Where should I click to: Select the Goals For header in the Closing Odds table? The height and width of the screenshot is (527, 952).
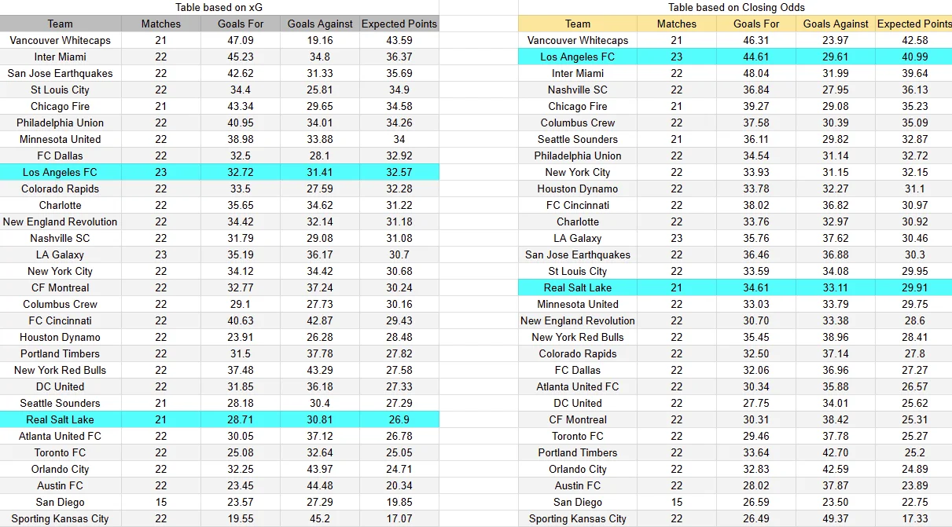coord(756,24)
